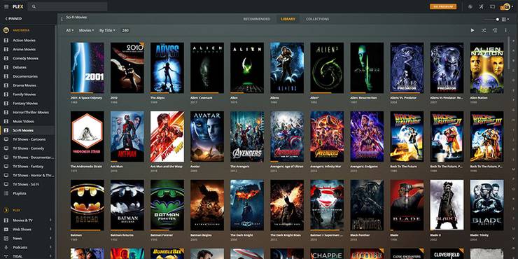Expand the Podcasts arrow
518x259 pixels.
click(50, 247)
